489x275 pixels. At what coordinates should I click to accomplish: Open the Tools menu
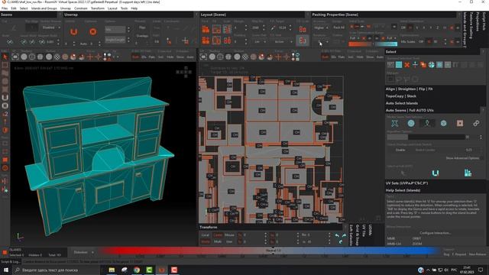(124, 8)
